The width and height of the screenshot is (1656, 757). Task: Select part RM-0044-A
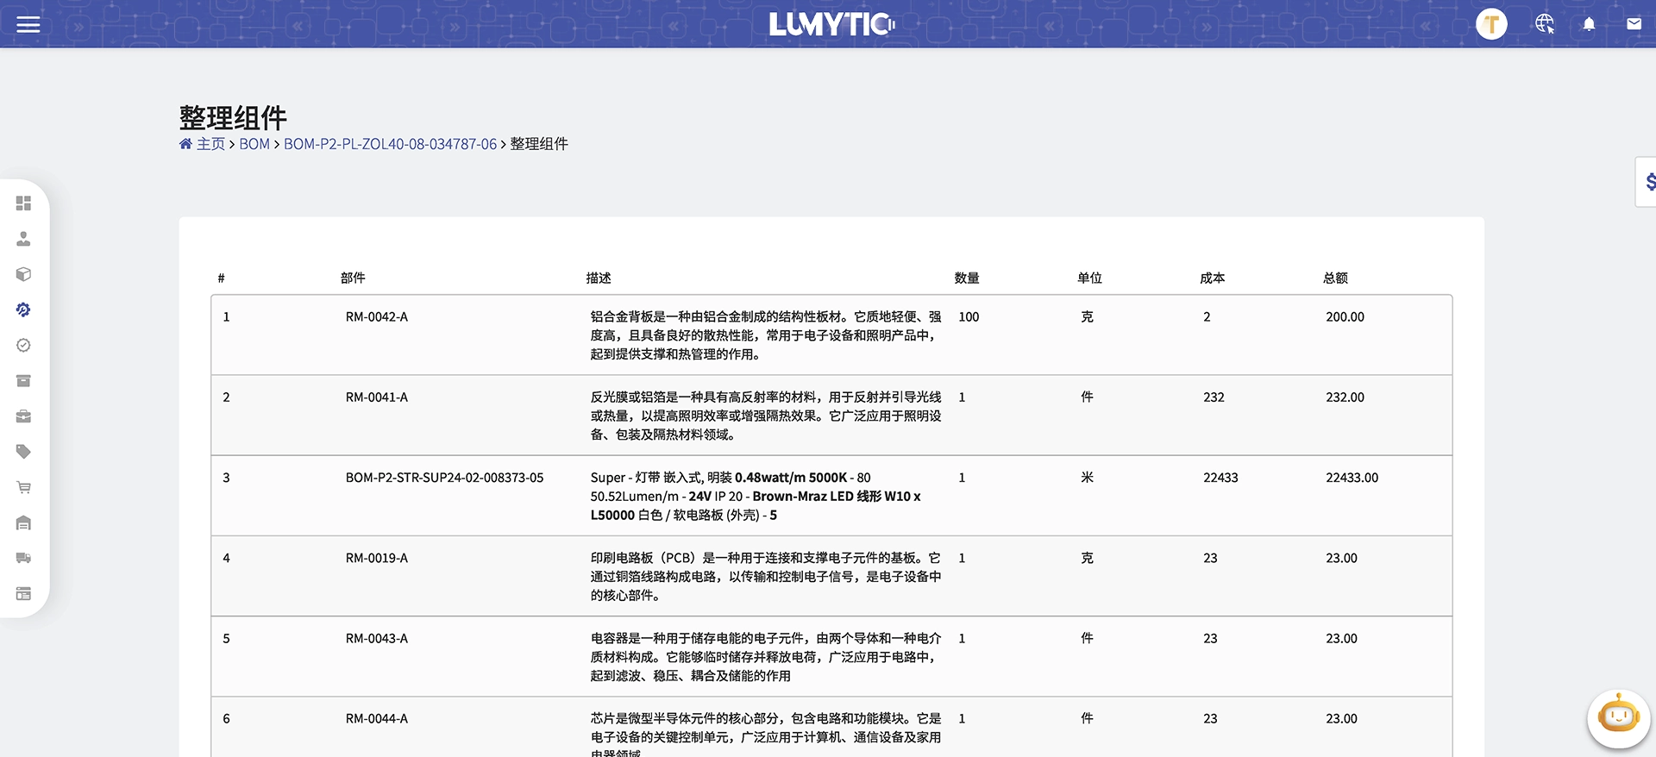(377, 719)
